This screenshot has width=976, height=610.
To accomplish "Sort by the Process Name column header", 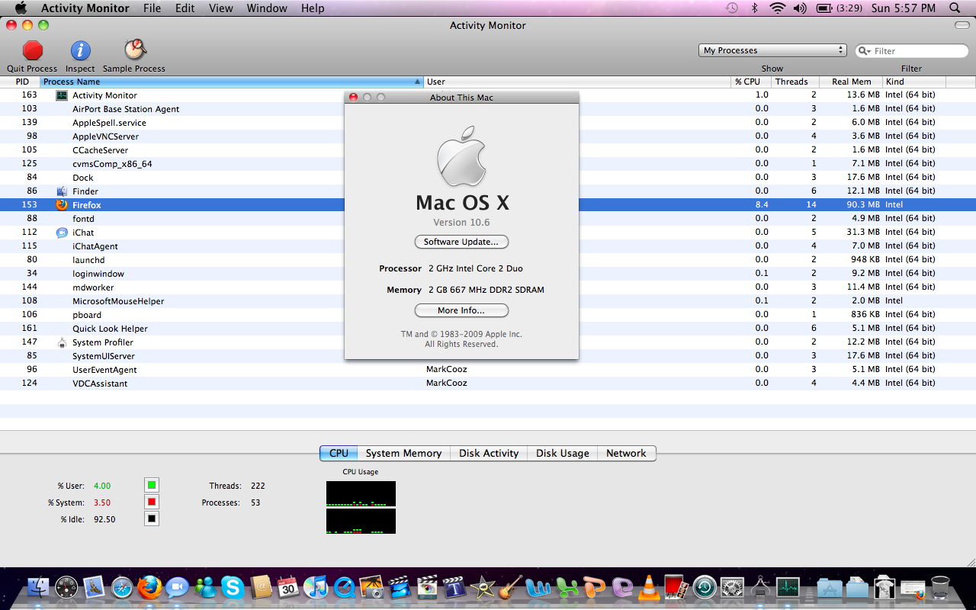I will point(232,82).
